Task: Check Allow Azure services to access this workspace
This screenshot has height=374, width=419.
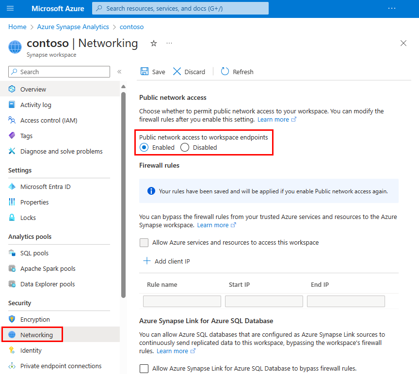Action: coord(144,242)
